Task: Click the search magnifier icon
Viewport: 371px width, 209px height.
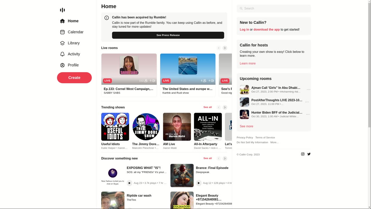Action: pyautogui.click(x=241, y=8)
